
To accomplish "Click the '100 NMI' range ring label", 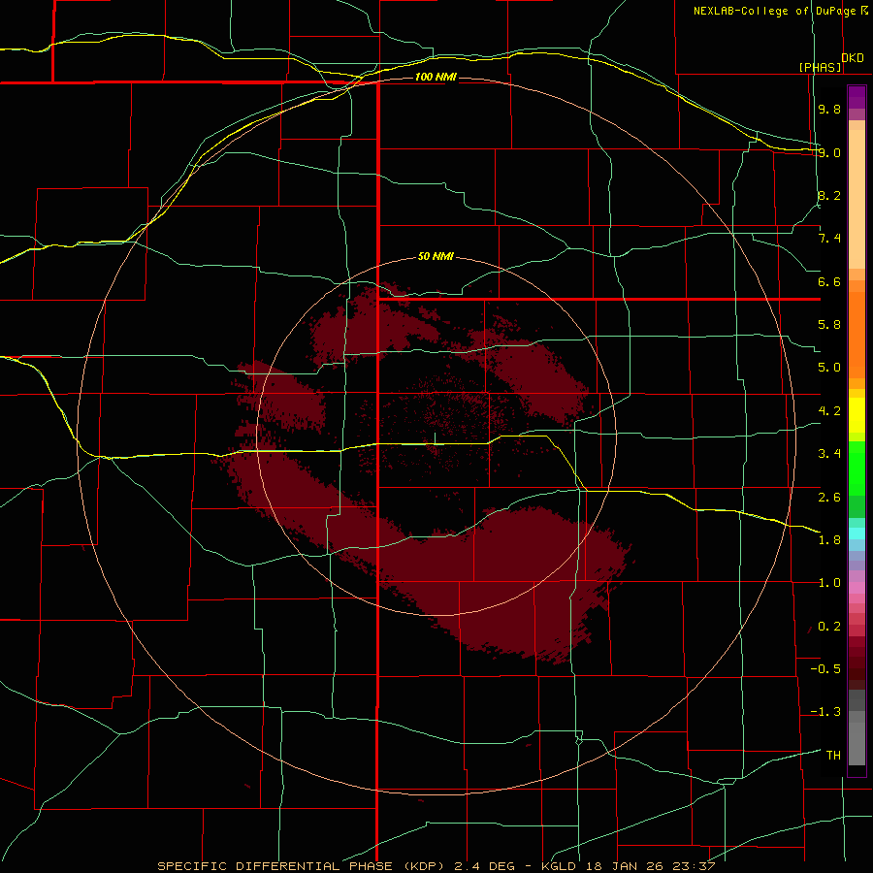I will [x=436, y=77].
